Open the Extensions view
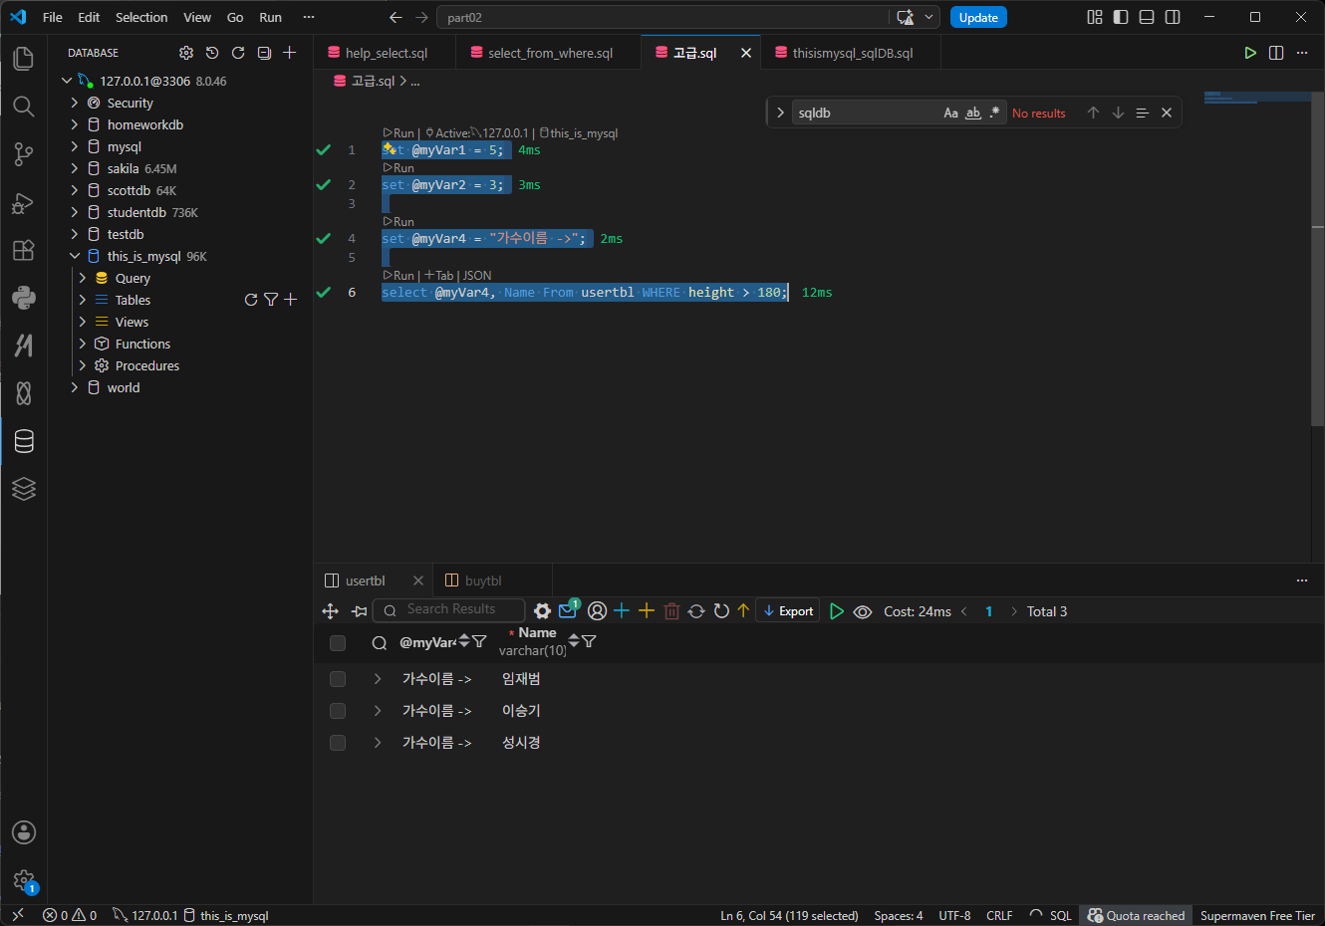Screen dimensions: 1325x926 (x=24, y=250)
